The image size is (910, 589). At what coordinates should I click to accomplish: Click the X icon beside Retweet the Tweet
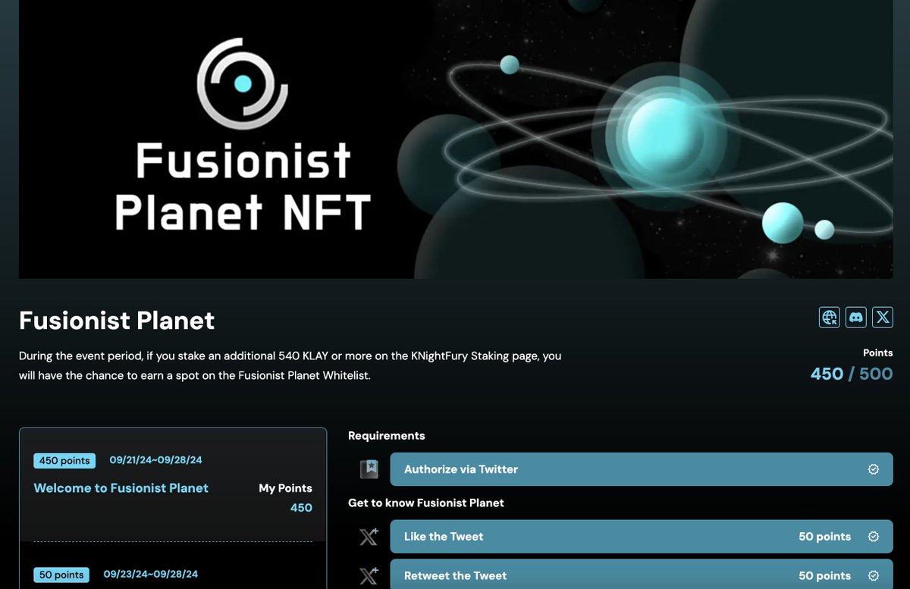click(369, 576)
